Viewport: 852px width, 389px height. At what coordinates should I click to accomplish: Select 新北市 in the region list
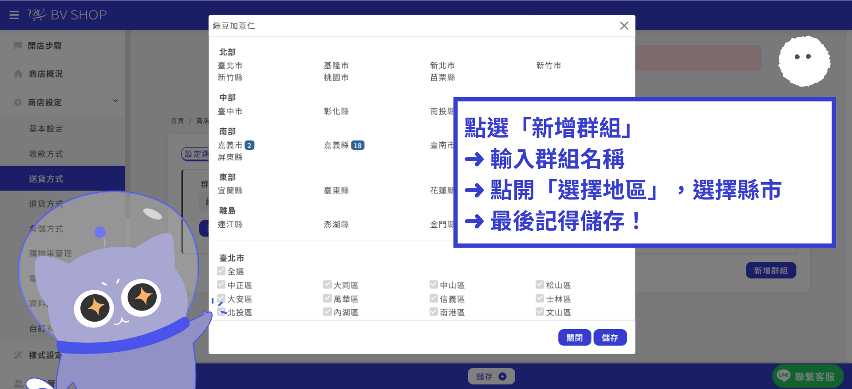pyautogui.click(x=442, y=66)
